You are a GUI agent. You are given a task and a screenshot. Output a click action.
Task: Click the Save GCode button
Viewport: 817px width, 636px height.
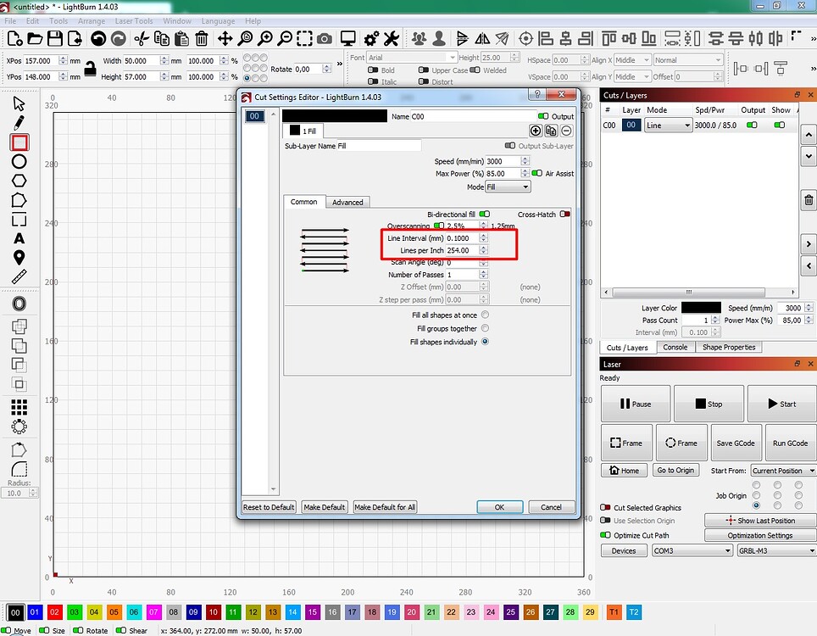(736, 444)
